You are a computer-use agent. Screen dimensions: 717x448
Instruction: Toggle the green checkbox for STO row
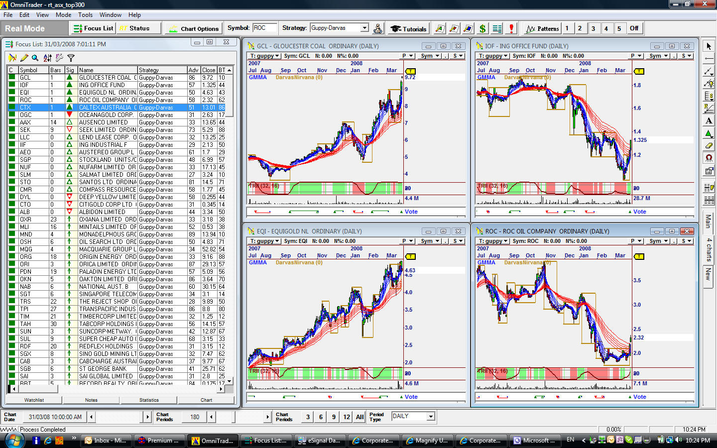coord(11,182)
